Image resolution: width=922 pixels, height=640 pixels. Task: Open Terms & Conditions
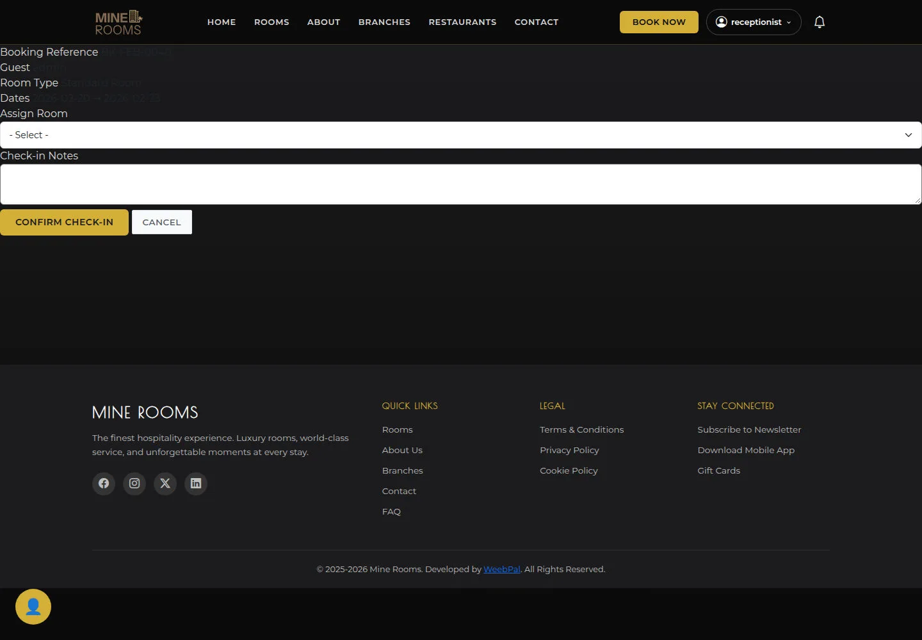tap(581, 429)
